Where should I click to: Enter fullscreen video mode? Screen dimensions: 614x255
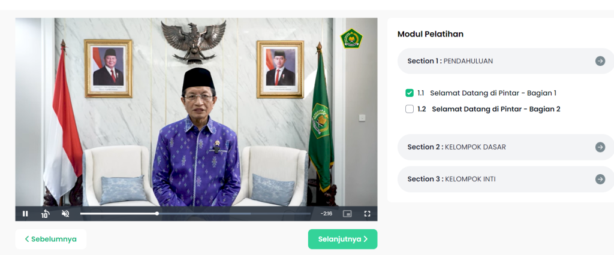pyautogui.click(x=367, y=214)
